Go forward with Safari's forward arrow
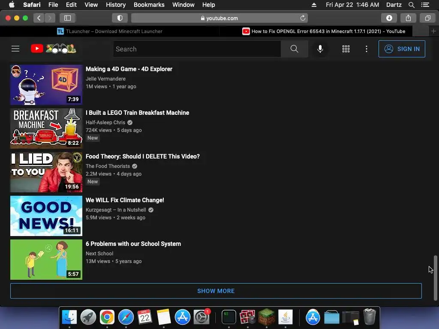The image size is (439, 329). pyautogui.click(x=50, y=18)
